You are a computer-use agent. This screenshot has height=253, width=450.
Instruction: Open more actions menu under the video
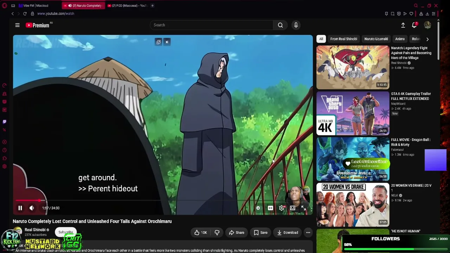(308, 233)
